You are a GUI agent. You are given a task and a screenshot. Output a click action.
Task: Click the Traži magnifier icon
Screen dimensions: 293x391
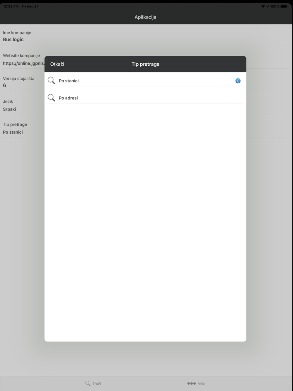[88, 383]
